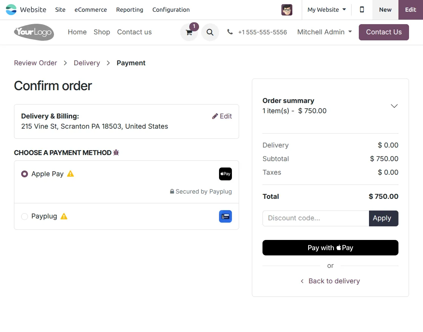Click the Discount code input field

[315, 218]
